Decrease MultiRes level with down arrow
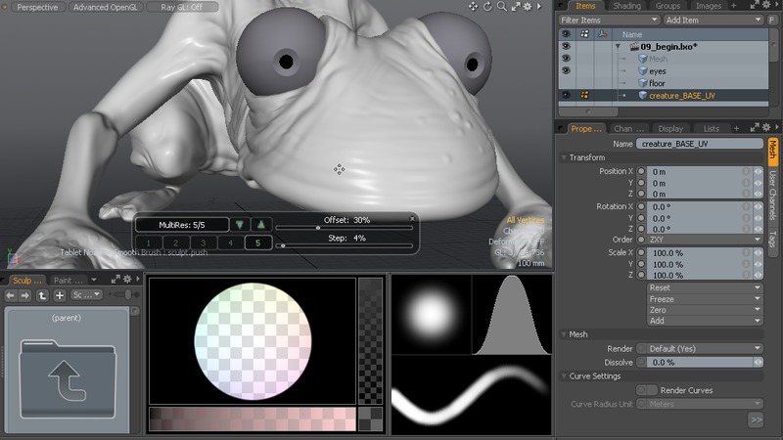The height and width of the screenshot is (440, 783). coord(241,225)
